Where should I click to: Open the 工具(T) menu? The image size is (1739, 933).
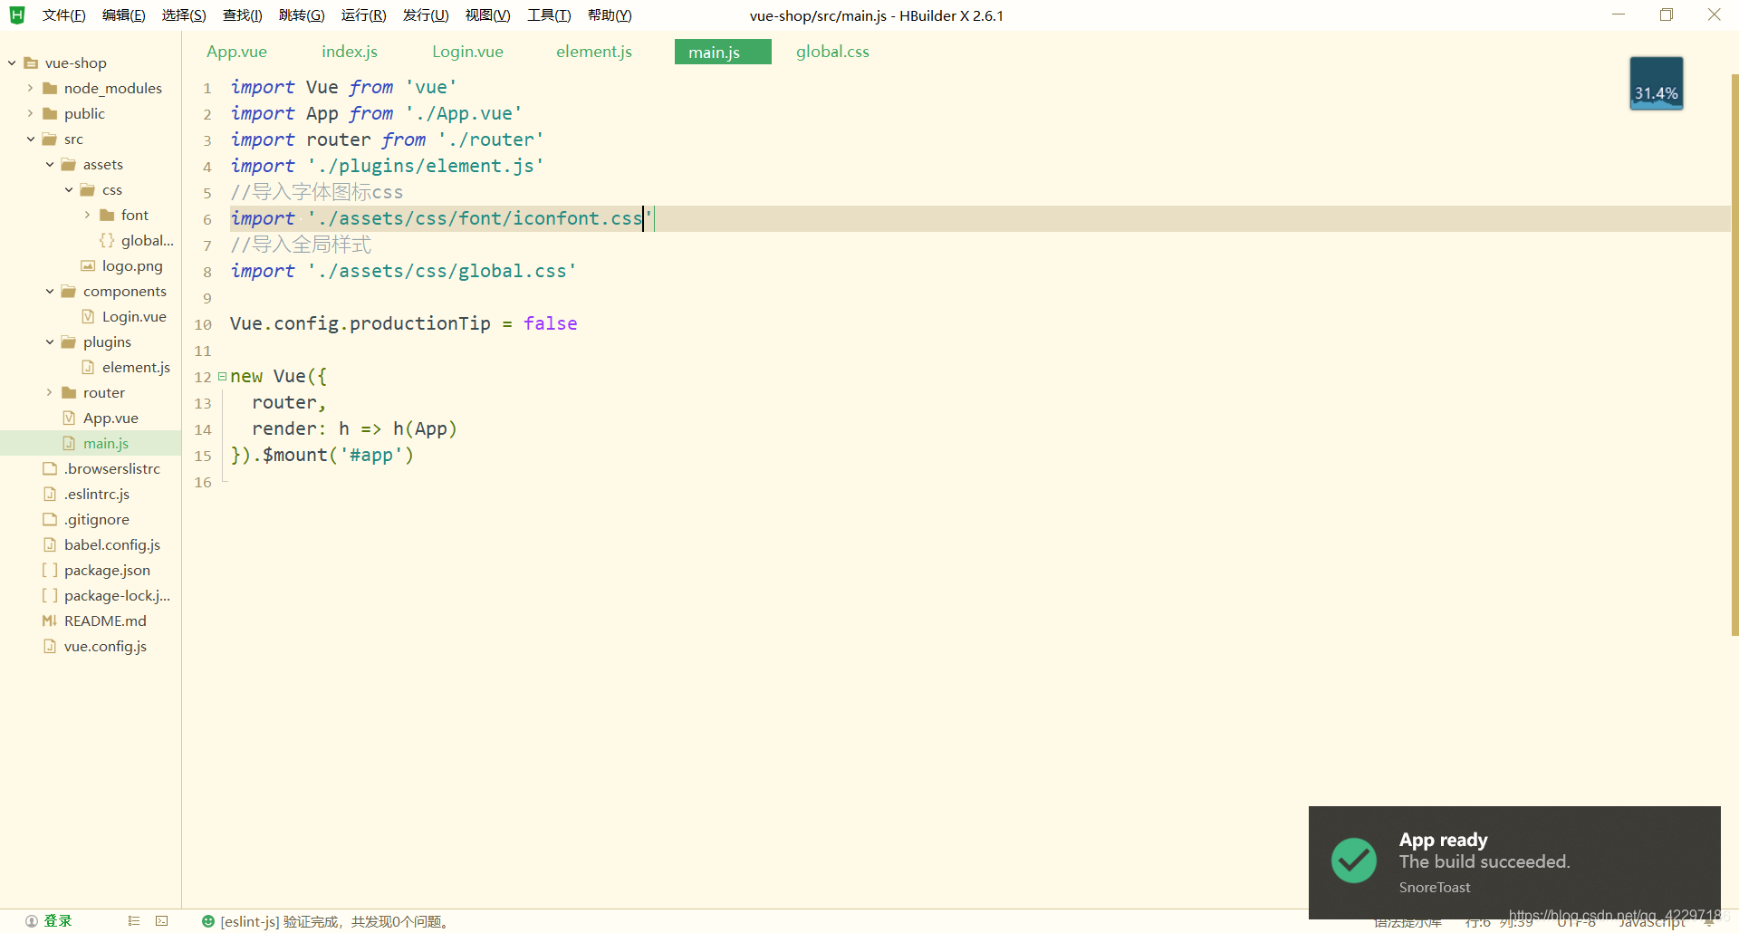(549, 15)
